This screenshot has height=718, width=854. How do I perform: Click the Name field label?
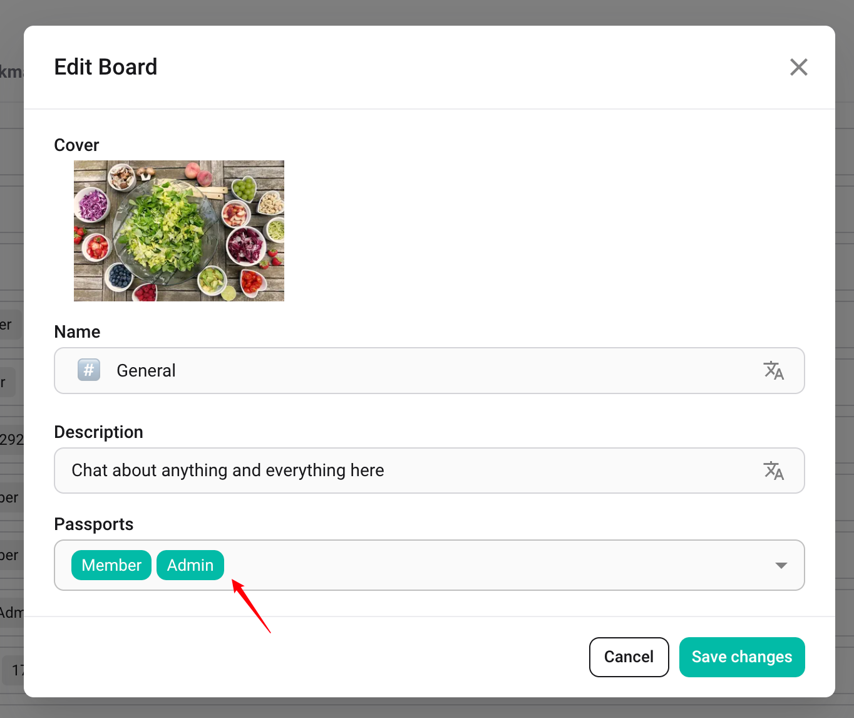point(77,332)
